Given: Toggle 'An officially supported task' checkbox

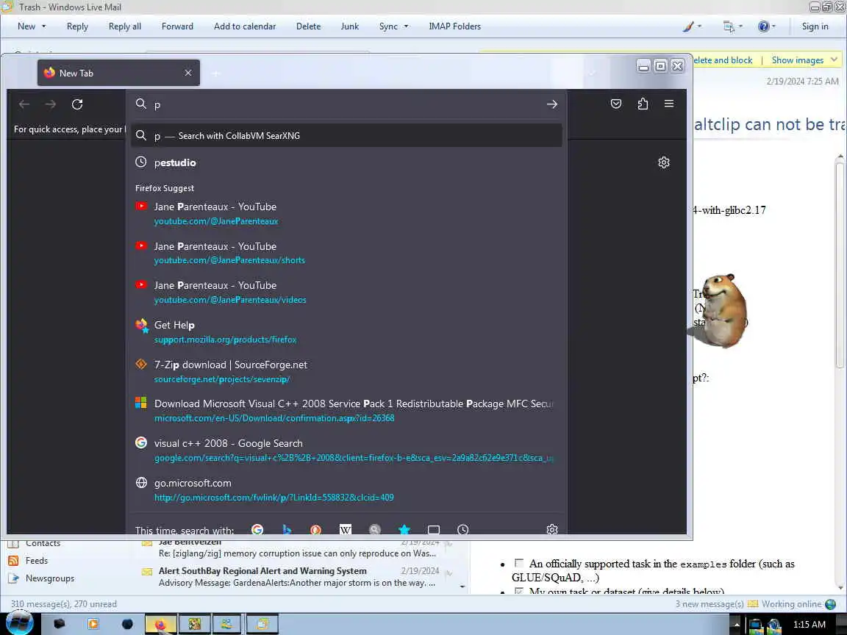Looking at the screenshot, I should pos(519,563).
